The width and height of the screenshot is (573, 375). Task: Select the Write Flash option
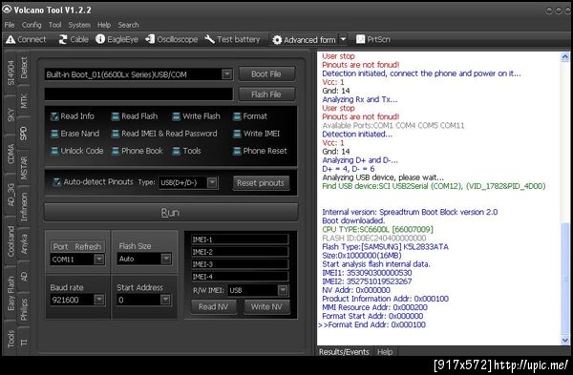tap(176, 116)
